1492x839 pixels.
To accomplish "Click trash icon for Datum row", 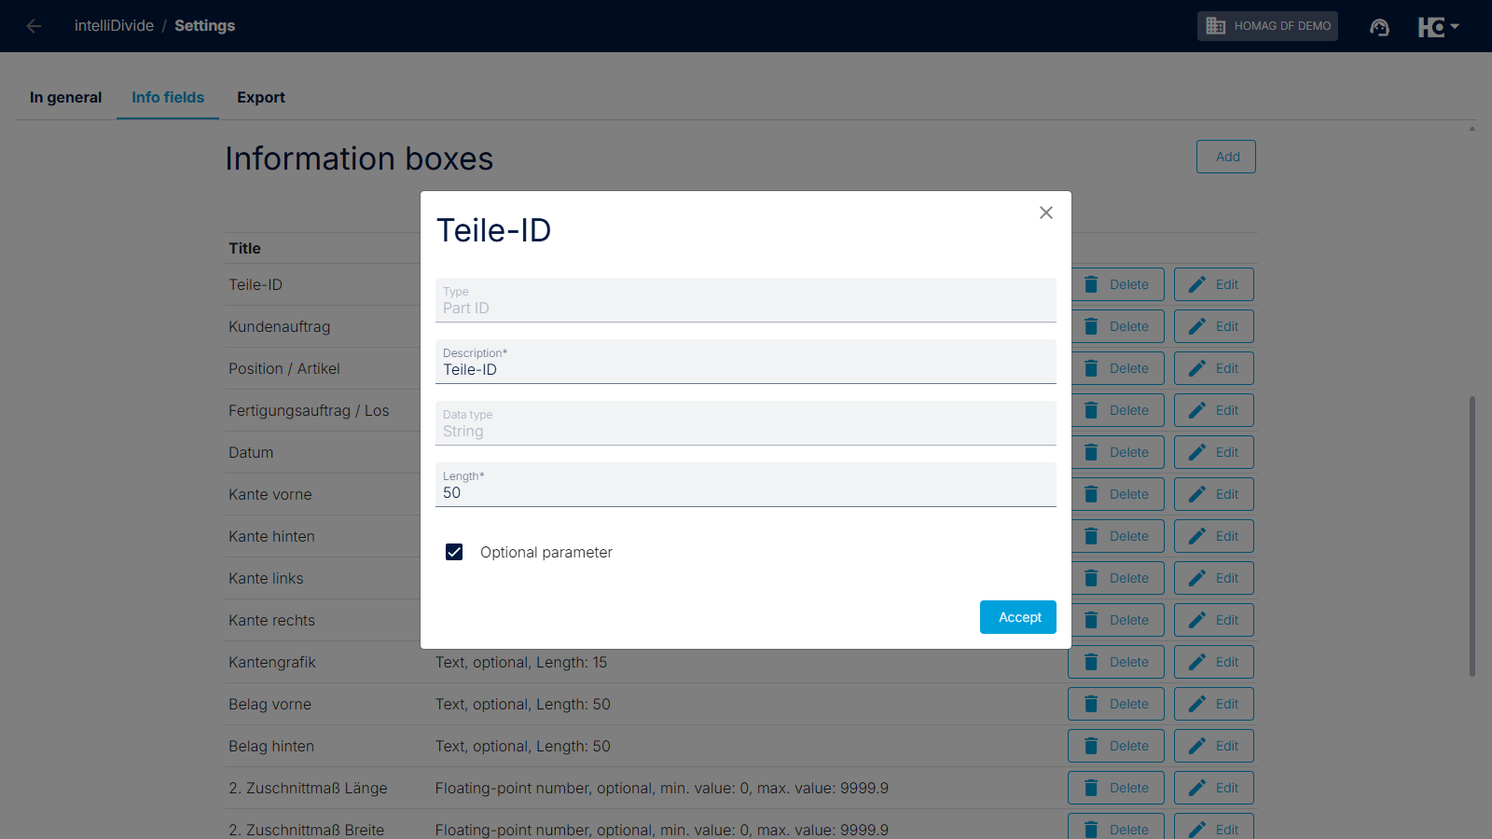I will tap(1091, 452).
